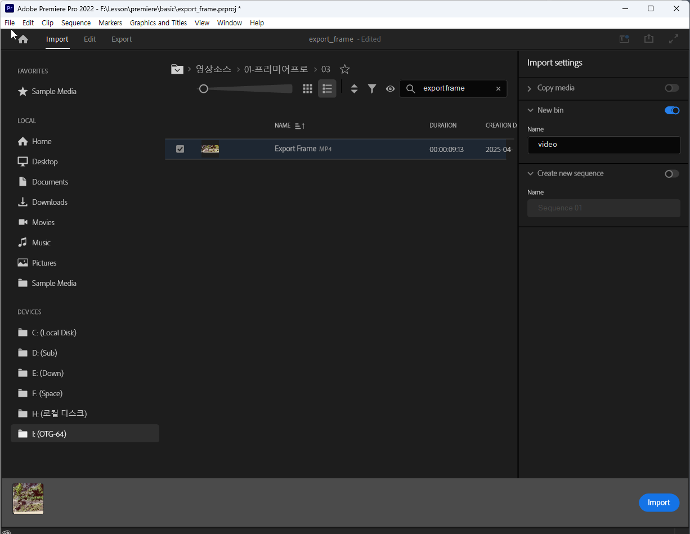Add current folder to favorites star

[345, 69]
